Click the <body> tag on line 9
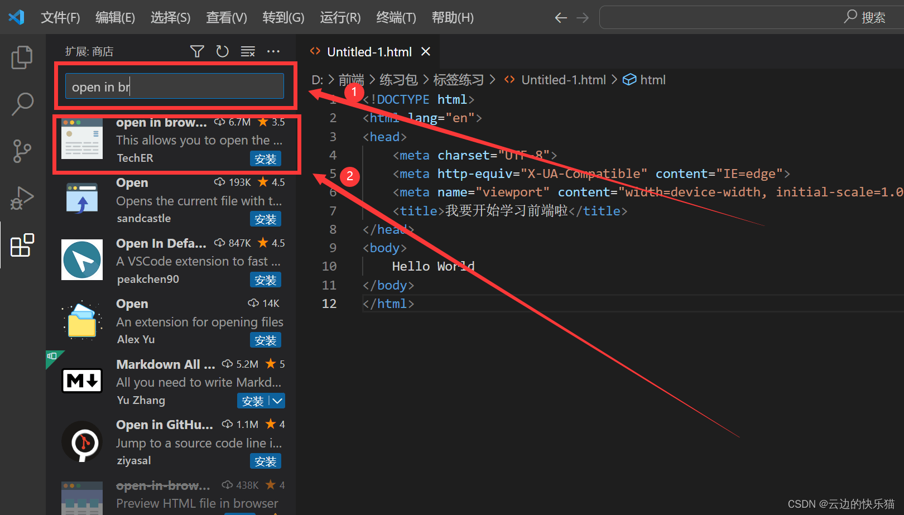 [385, 248]
